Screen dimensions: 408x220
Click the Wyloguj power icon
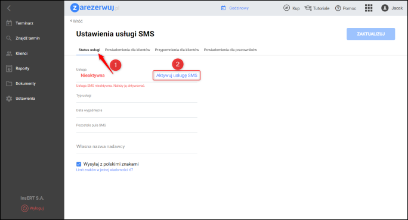tap(24, 208)
